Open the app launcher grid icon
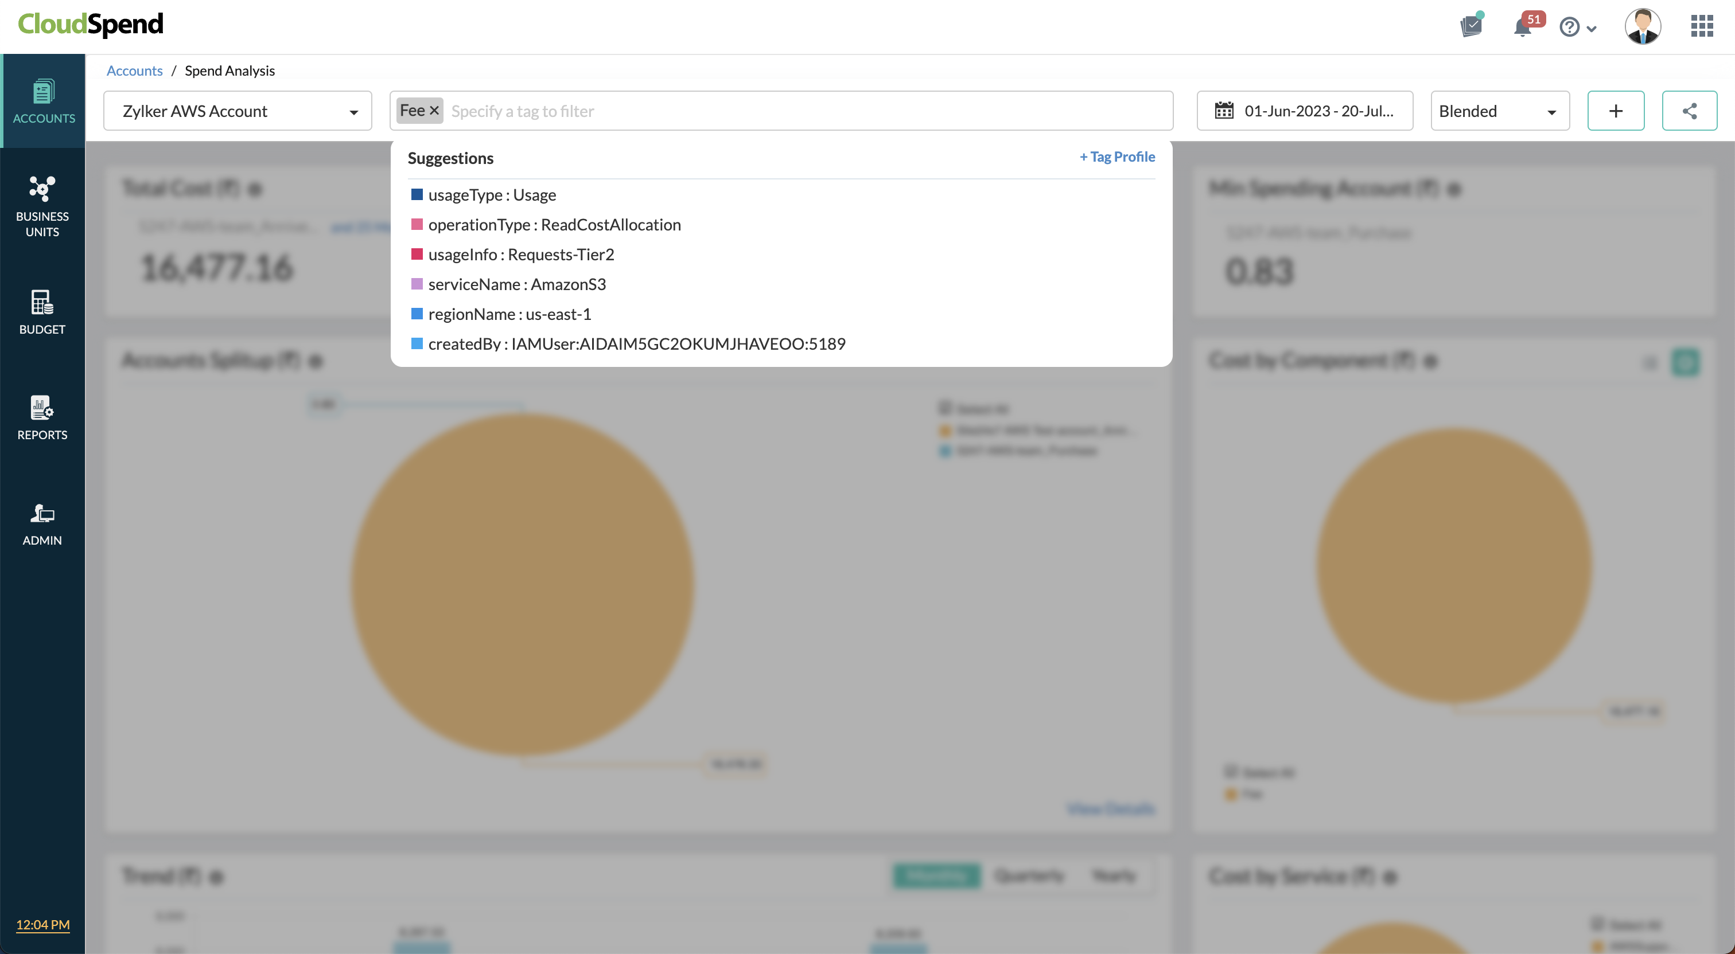This screenshot has height=954, width=1735. pos(1701,26)
